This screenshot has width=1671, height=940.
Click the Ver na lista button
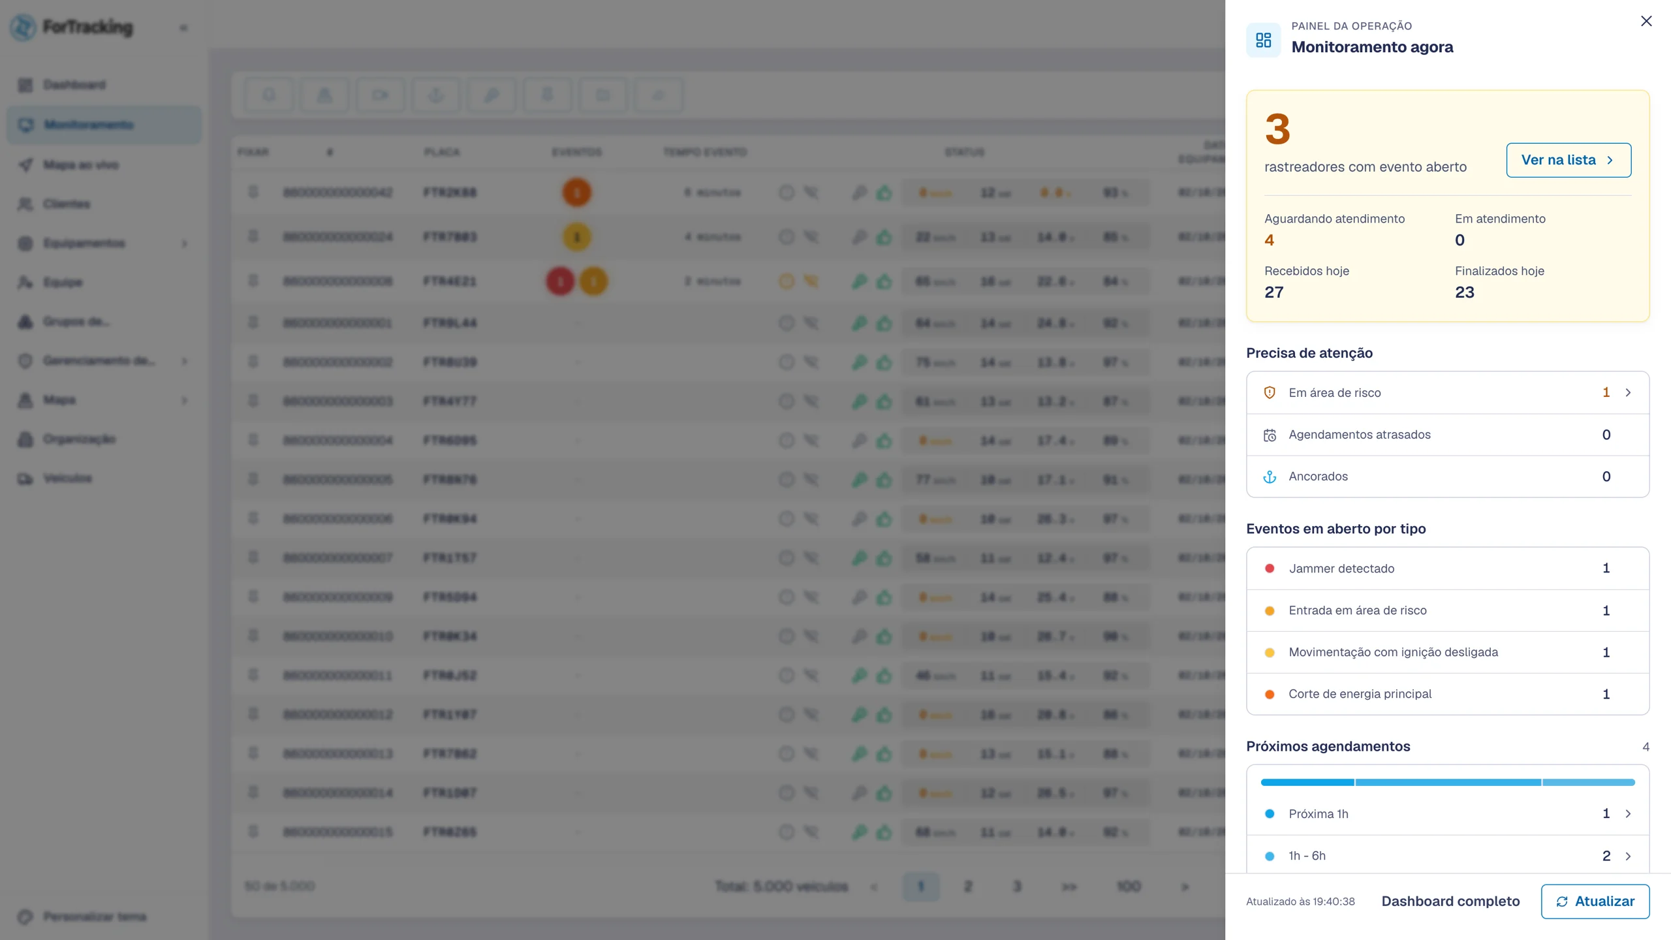point(1569,160)
